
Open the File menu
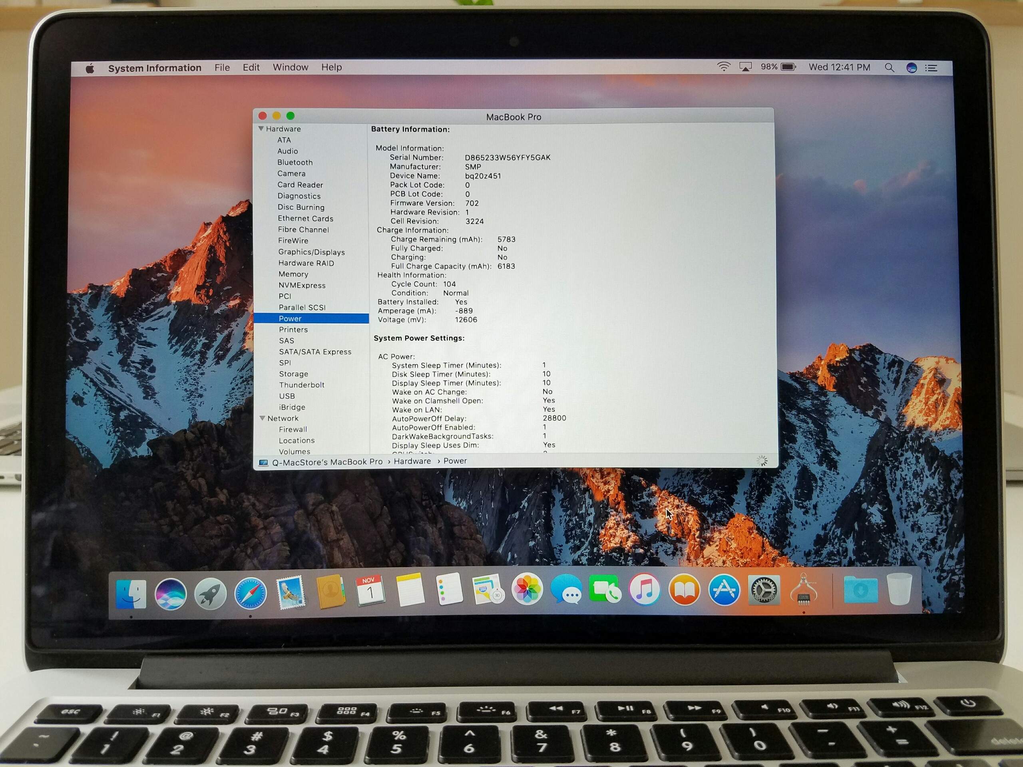click(222, 68)
